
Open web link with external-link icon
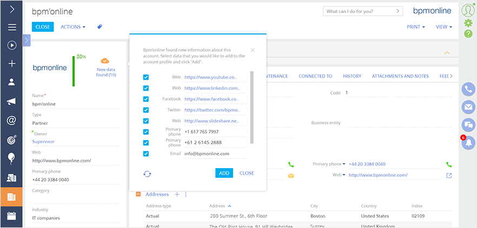pyautogui.click(x=449, y=175)
